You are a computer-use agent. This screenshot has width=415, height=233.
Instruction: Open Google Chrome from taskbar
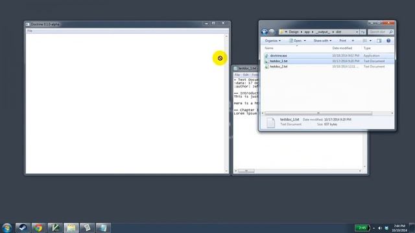click(38, 228)
